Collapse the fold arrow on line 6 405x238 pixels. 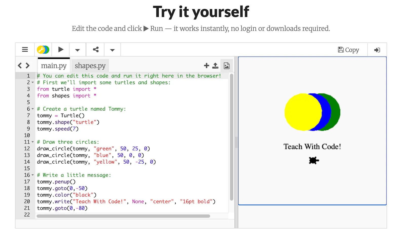pyautogui.click(x=33, y=109)
